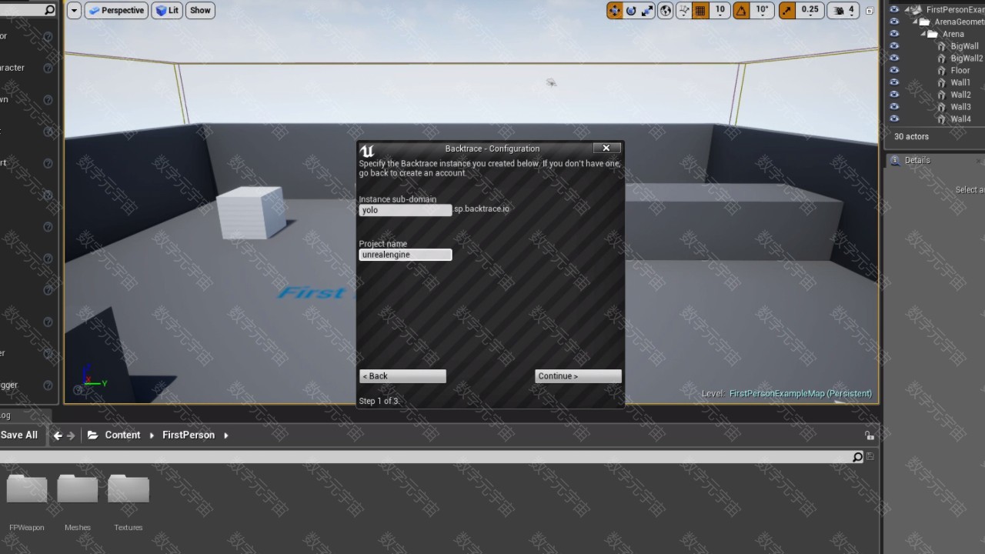Toggle world/local coordinate system globe icon
The height and width of the screenshot is (554, 985).
(x=666, y=10)
